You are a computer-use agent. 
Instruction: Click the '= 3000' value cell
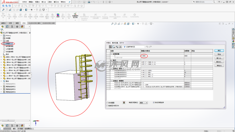162,56
